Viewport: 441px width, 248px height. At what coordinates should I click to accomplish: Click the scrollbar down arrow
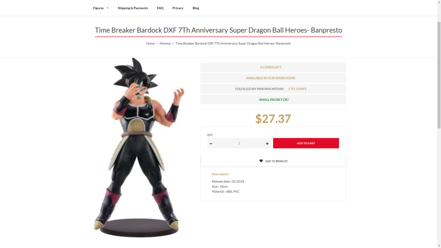(x=439, y=246)
